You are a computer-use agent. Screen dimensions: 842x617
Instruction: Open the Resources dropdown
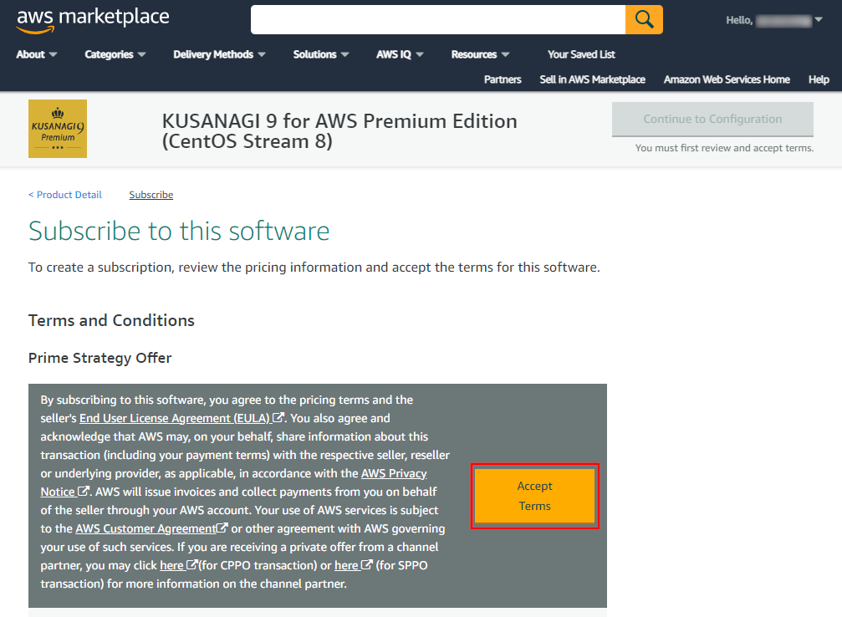pyautogui.click(x=480, y=54)
